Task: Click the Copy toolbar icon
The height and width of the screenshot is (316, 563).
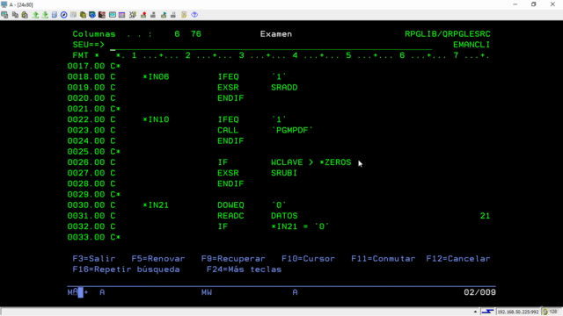Action: pyautogui.click(x=15, y=15)
